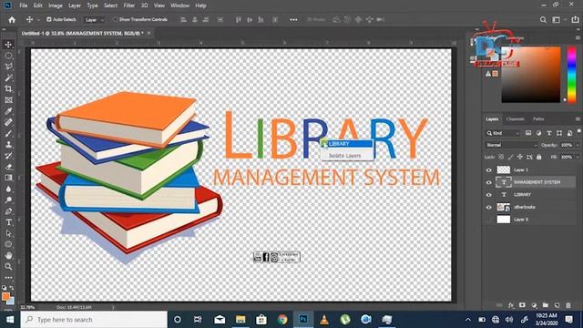
Task: Create a new adjustment layer
Action: click(x=534, y=305)
